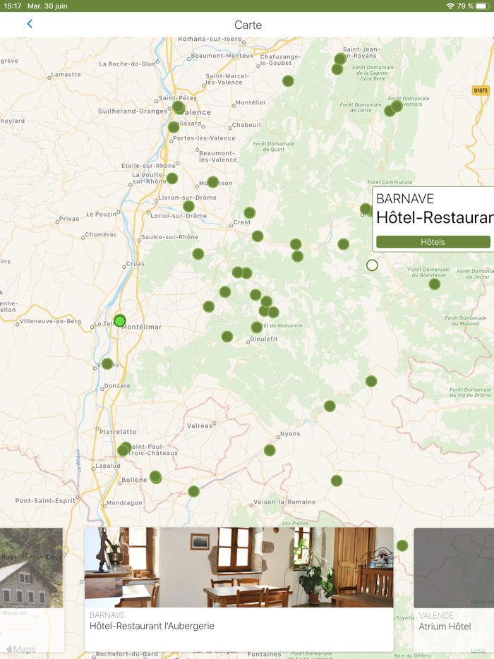Tap the green pin at Nyons
This screenshot has width=494, height=659.
270,451
